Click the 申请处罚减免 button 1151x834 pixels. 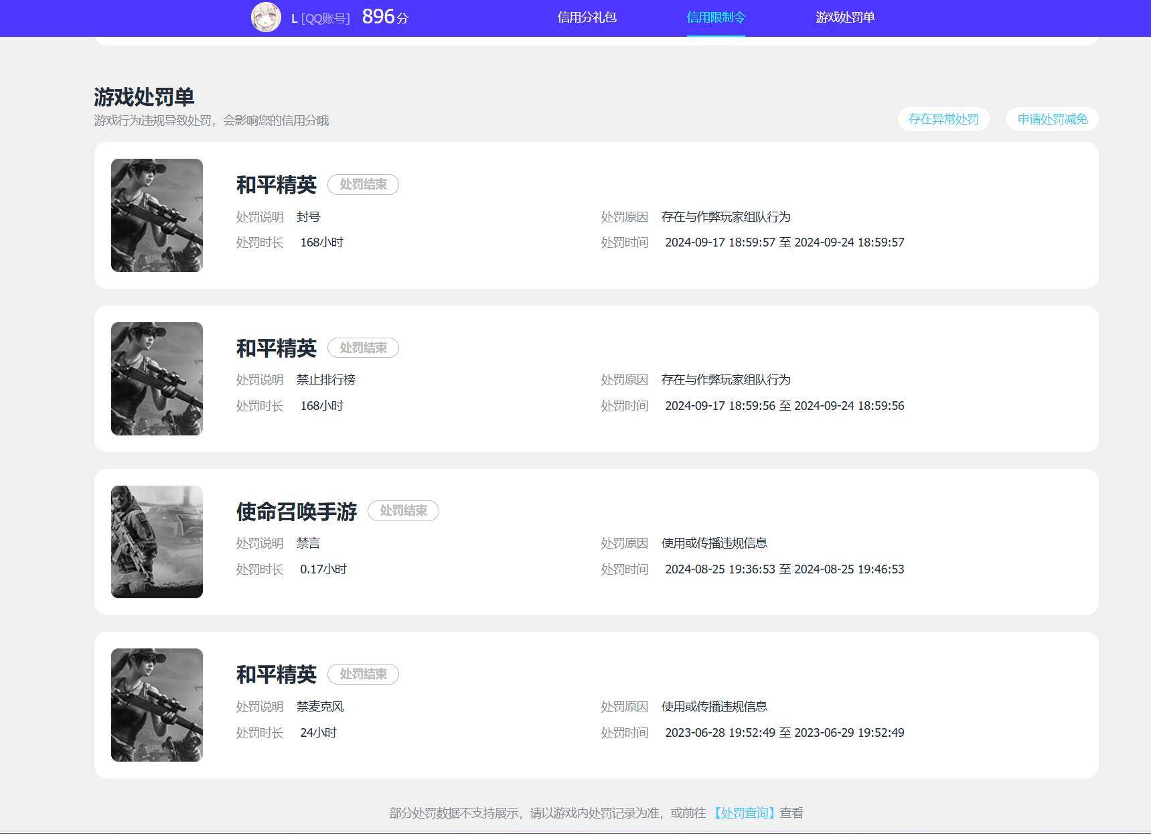pos(1051,119)
